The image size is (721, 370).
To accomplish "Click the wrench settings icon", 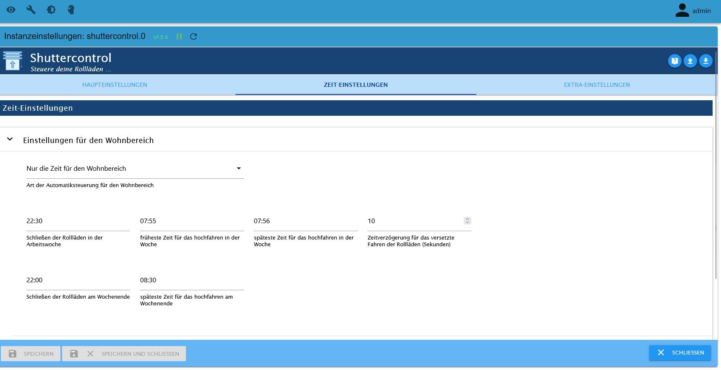I will (x=31, y=10).
